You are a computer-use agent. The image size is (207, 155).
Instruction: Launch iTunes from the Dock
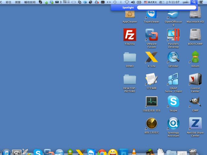6,152
